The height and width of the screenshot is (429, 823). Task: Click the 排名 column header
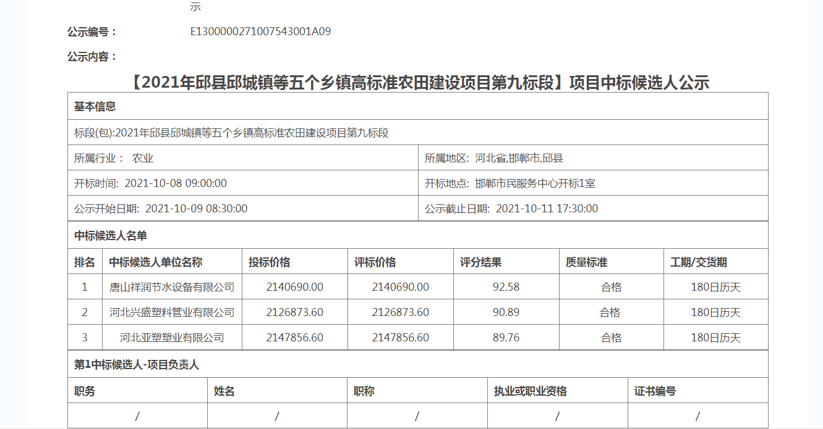85,262
